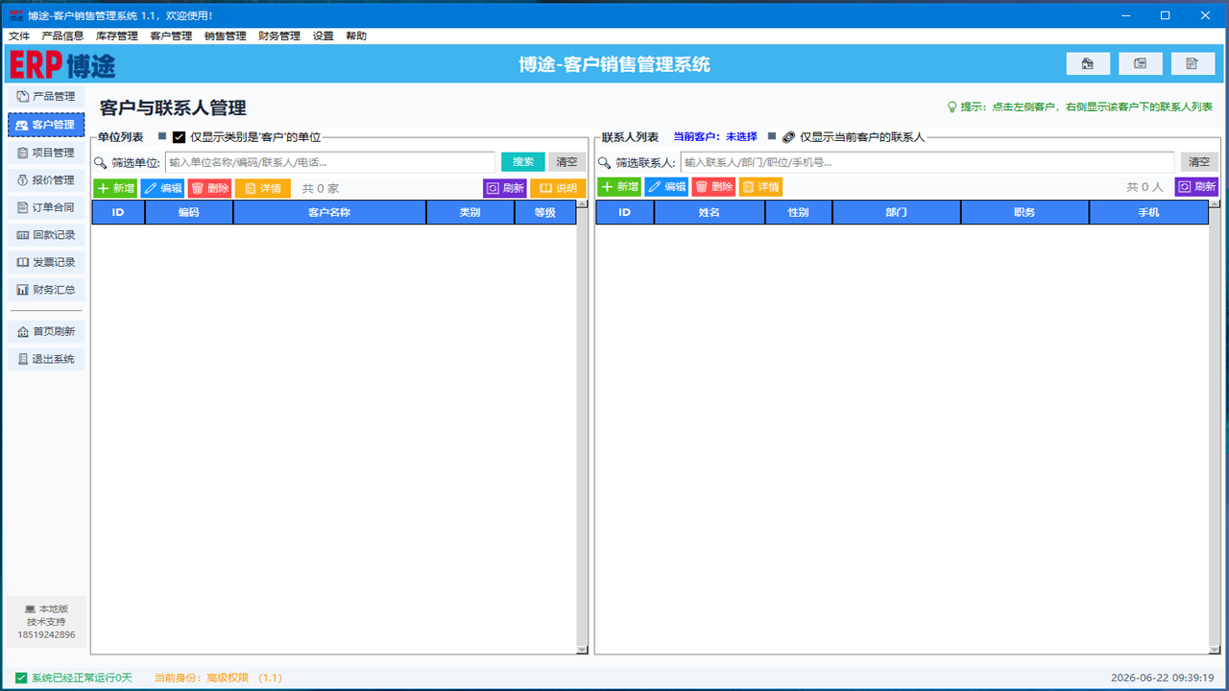This screenshot has height=691, width=1229.
Task: Click the 单位列表 scrollbar down arrow
Action: pyautogui.click(x=582, y=650)
